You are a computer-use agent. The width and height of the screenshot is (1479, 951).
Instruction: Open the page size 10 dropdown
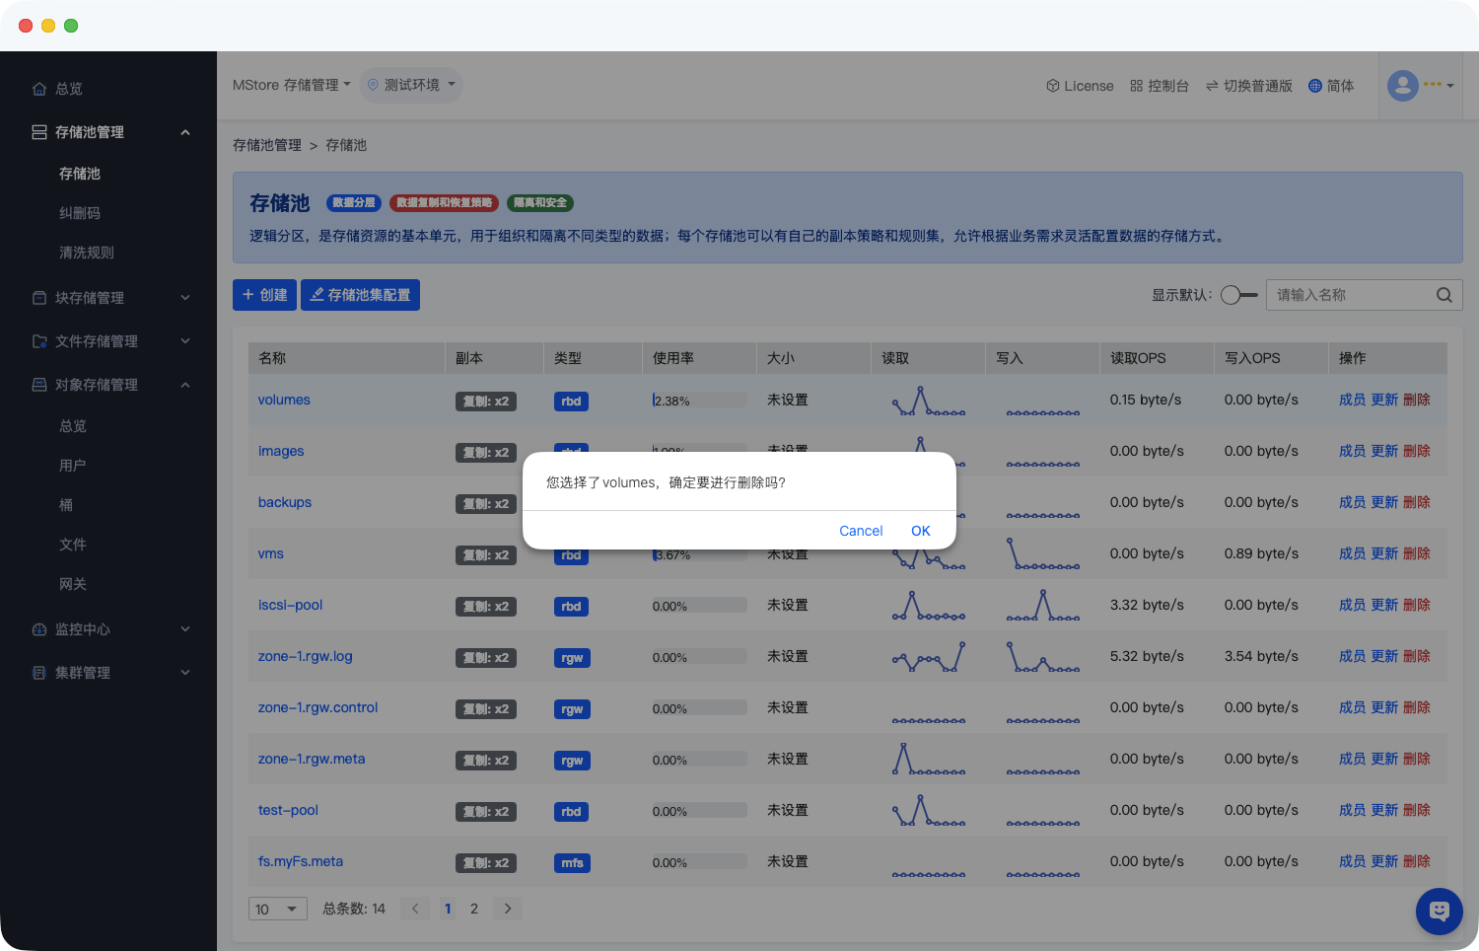pyautogui.click(x=277, y=909)
